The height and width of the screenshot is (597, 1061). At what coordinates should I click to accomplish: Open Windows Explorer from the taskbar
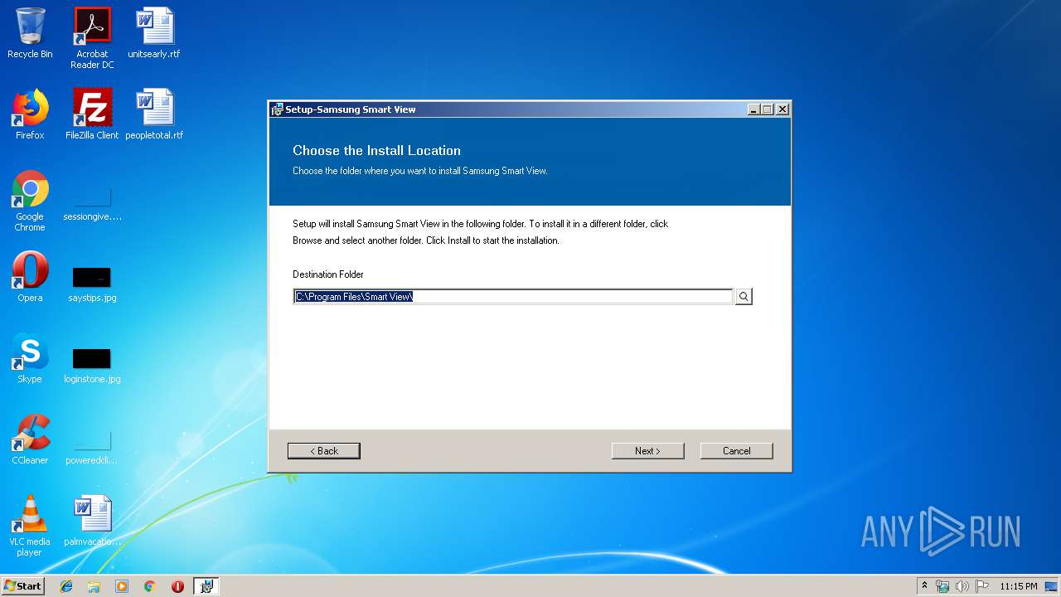94,586
